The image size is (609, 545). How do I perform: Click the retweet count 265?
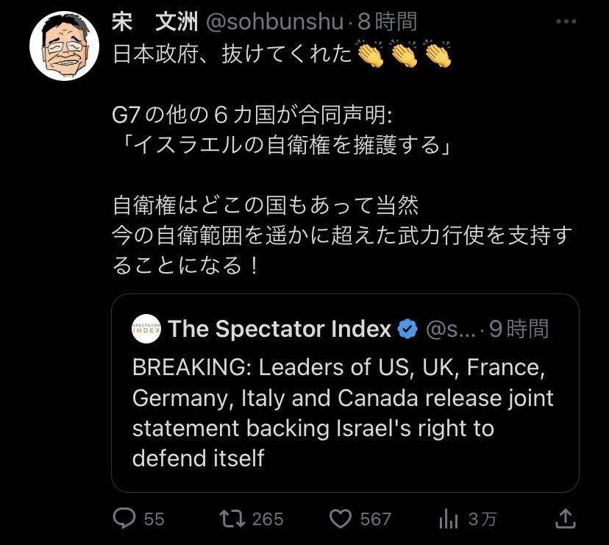tap(267, 519)
